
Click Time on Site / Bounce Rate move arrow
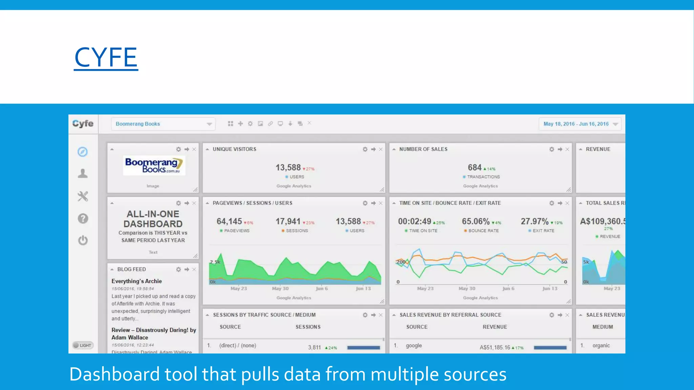click(560, 203)
